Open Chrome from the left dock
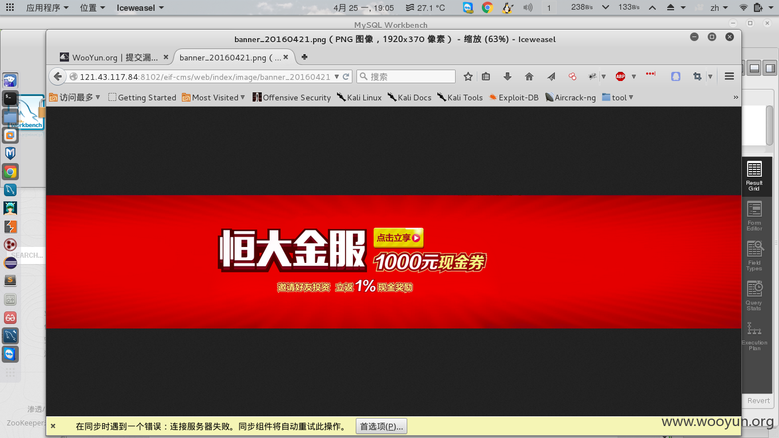The height and width of the screenshot is (438, 779). 10,172
